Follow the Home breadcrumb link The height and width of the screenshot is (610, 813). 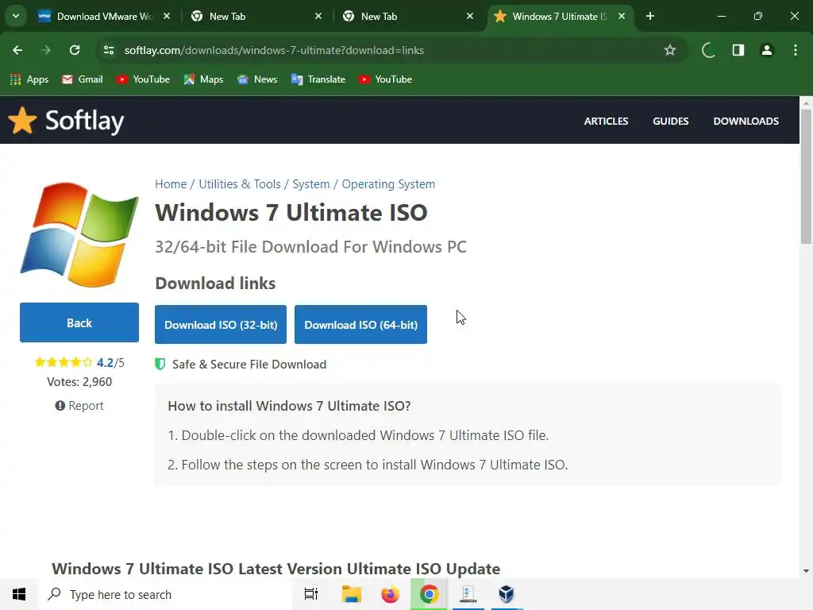pos(171,184)
